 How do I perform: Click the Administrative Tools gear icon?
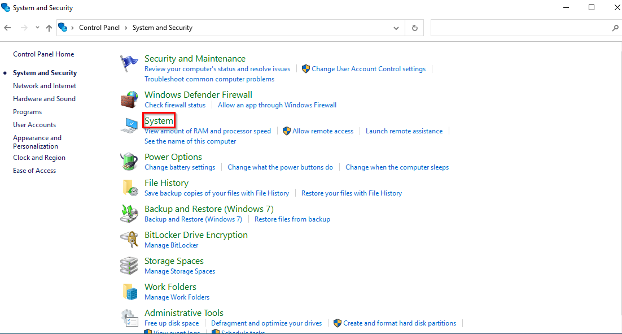130,318
